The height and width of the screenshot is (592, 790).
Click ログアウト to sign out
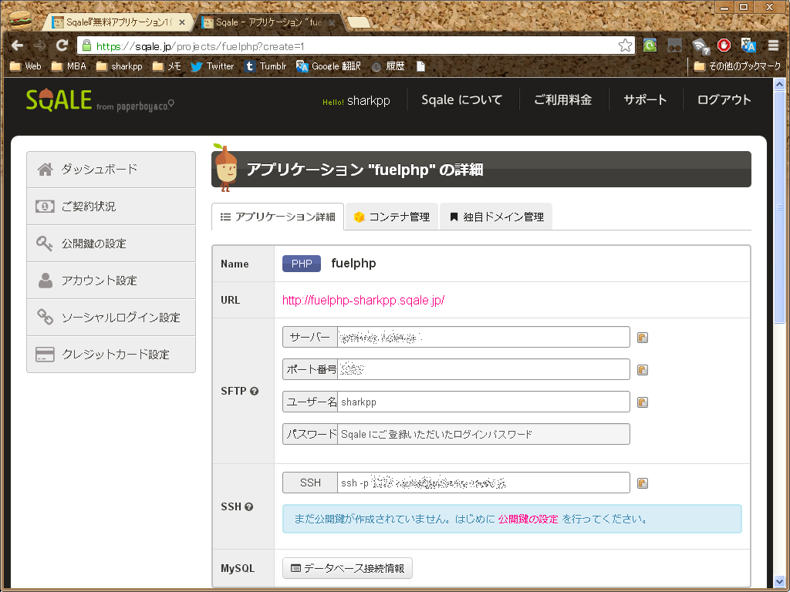click(724, 99)
